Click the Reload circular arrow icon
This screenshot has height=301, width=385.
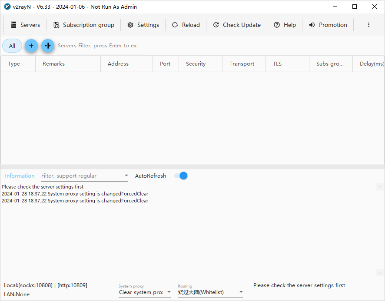tap(175, 25)
